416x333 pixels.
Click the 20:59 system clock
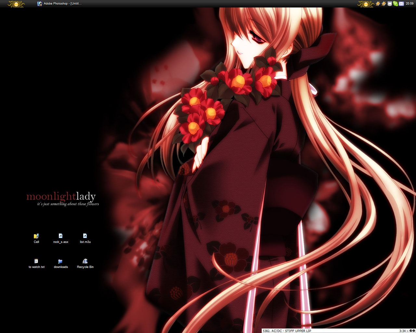409,4
